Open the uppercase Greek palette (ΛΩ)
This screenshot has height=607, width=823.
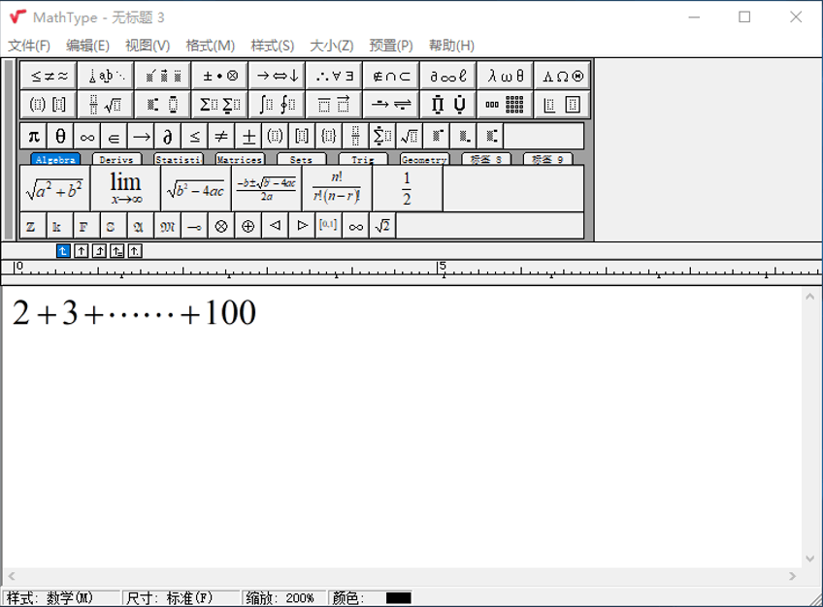[563, 76]
